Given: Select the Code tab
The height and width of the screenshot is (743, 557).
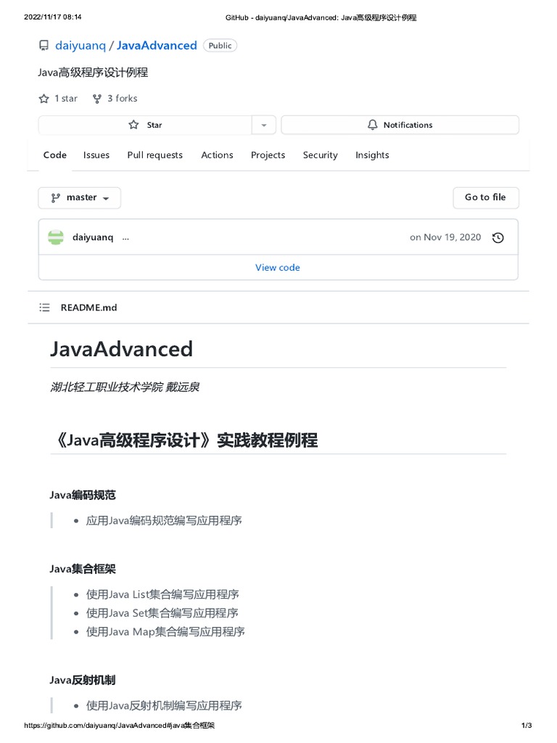Looking at the screenshot, I should coord(55,155).
